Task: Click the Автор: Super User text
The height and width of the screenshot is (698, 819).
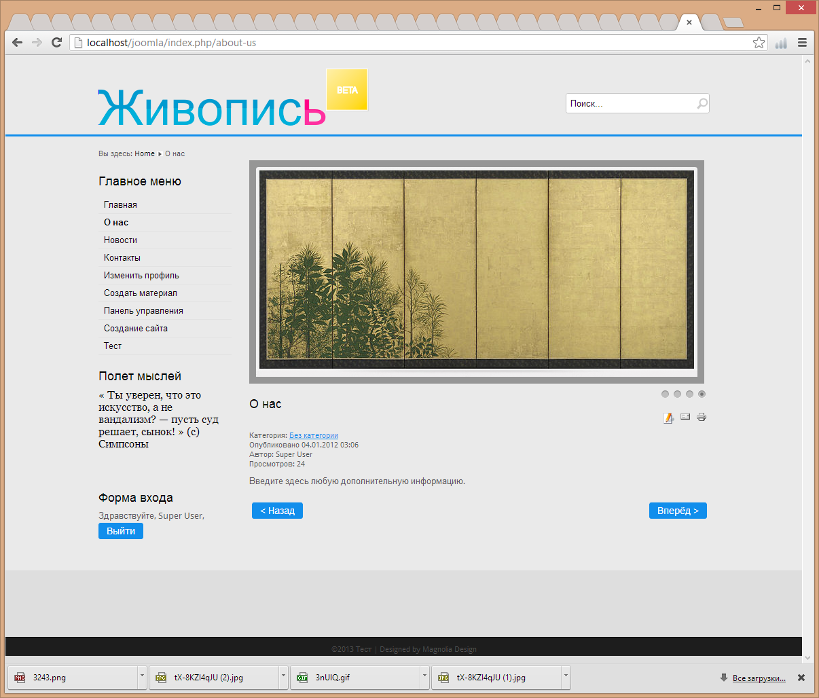Action: (x=280, y=454)
